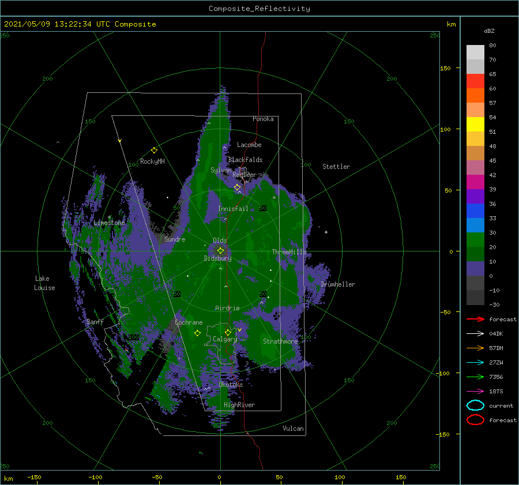Click the 57DM legend text
Image resolution: width=519 pixels, height=485 pixels.
(496, 348)
